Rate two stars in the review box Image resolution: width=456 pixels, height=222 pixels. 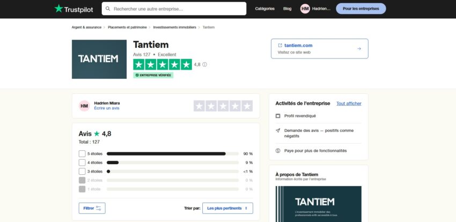point(211,106)
